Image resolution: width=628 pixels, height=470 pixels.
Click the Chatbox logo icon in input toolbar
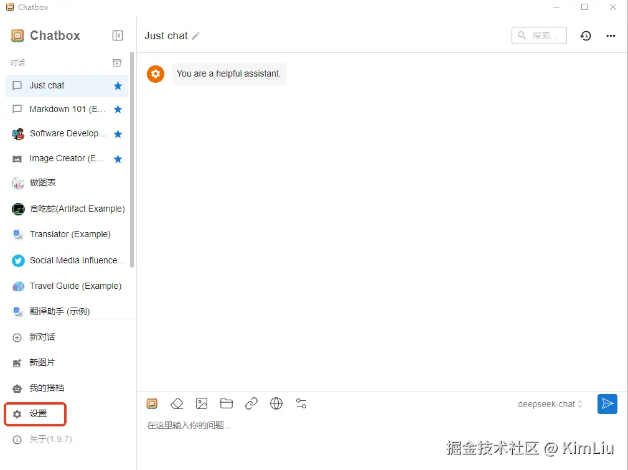152,403
